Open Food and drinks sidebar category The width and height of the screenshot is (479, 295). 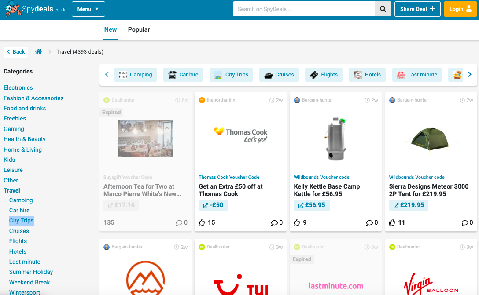click(25, 108)
